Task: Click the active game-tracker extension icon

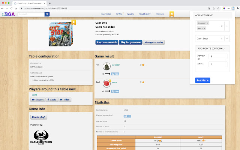Action: (x=233, y=8)
